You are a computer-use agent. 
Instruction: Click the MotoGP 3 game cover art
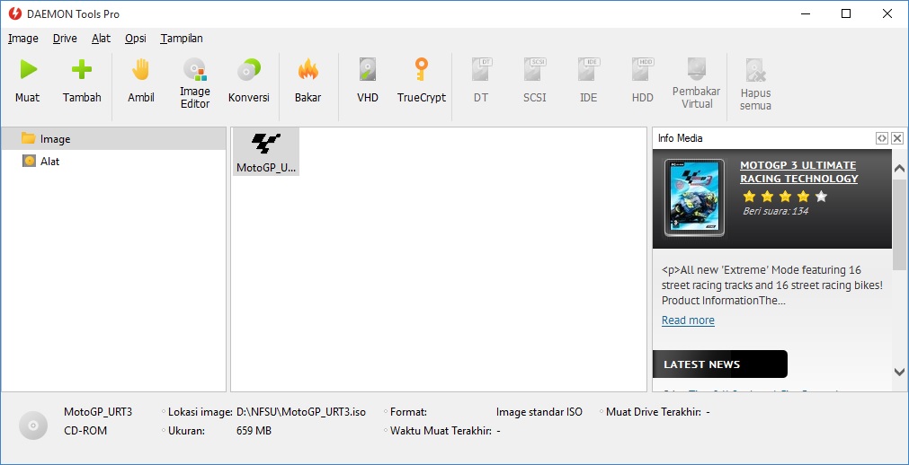pos(694,197)
